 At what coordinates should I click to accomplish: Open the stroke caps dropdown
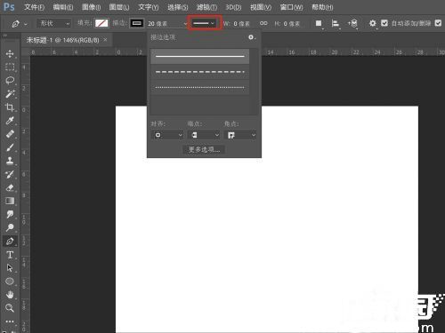coord(204,135)
